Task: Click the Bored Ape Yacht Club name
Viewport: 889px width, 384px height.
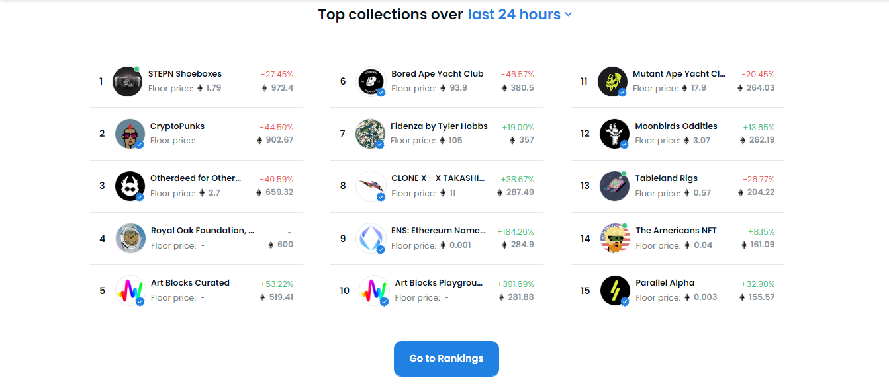Action: coord(438,74)
